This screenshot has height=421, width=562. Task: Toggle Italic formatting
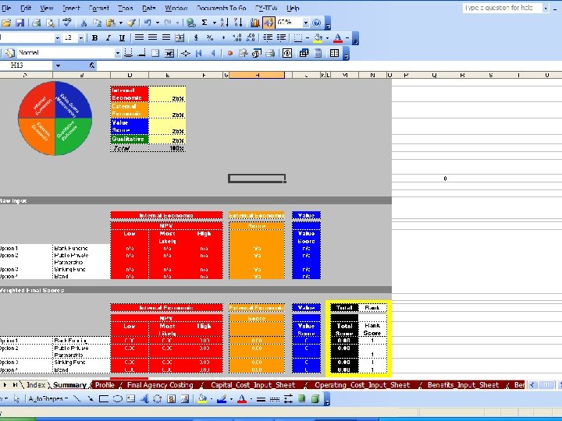pos(108,38)
